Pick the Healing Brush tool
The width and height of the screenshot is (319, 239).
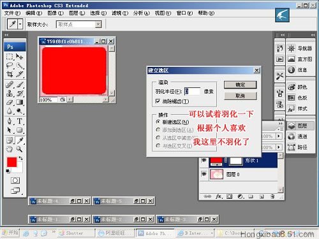click(x=10, y=85)
